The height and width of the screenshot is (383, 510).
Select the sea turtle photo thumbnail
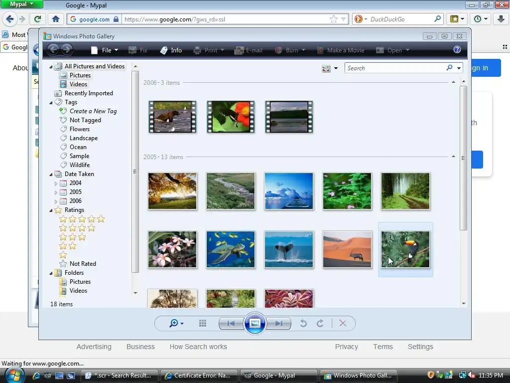pyautogui.click(x=231, y=249)
